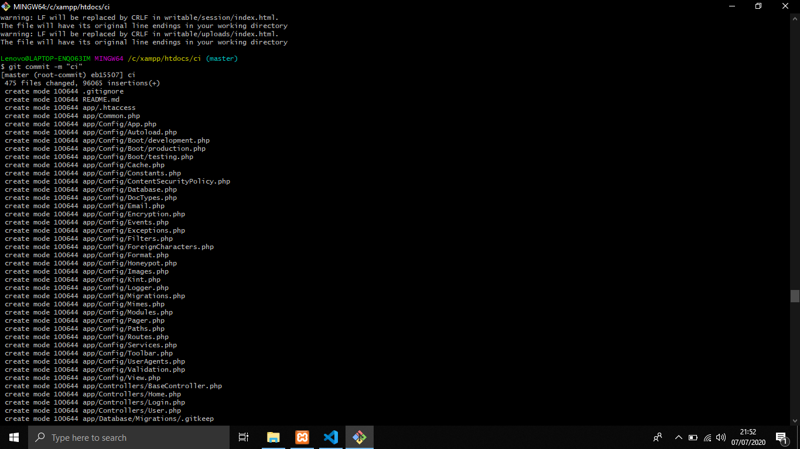Click the "app/Controllers/BaseController.php" line
Image resolution: width=800 pixels, height=449 pixels.
(113, 386)
